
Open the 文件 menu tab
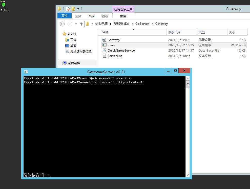click(x=65, y=16)
